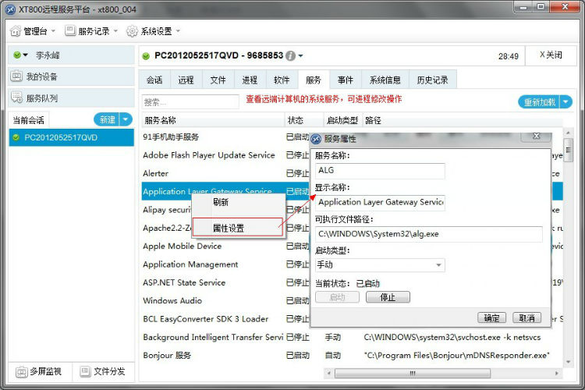
Task: Open 系统设置 gear icon
Action: [x=132, y=31]
